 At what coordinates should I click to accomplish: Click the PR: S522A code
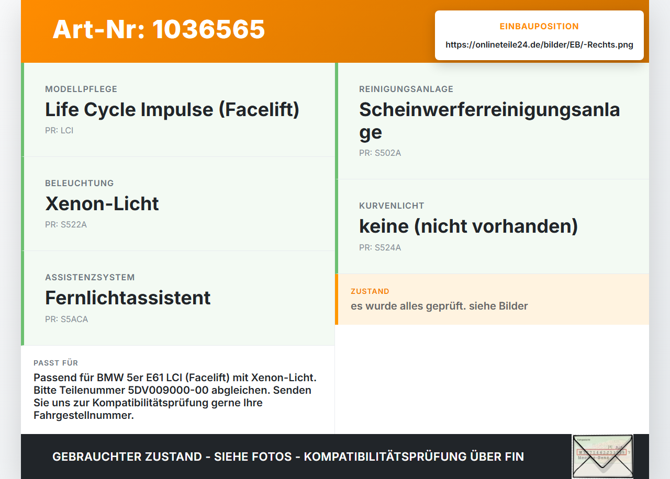pyautogui.click(x=66, y=224)
